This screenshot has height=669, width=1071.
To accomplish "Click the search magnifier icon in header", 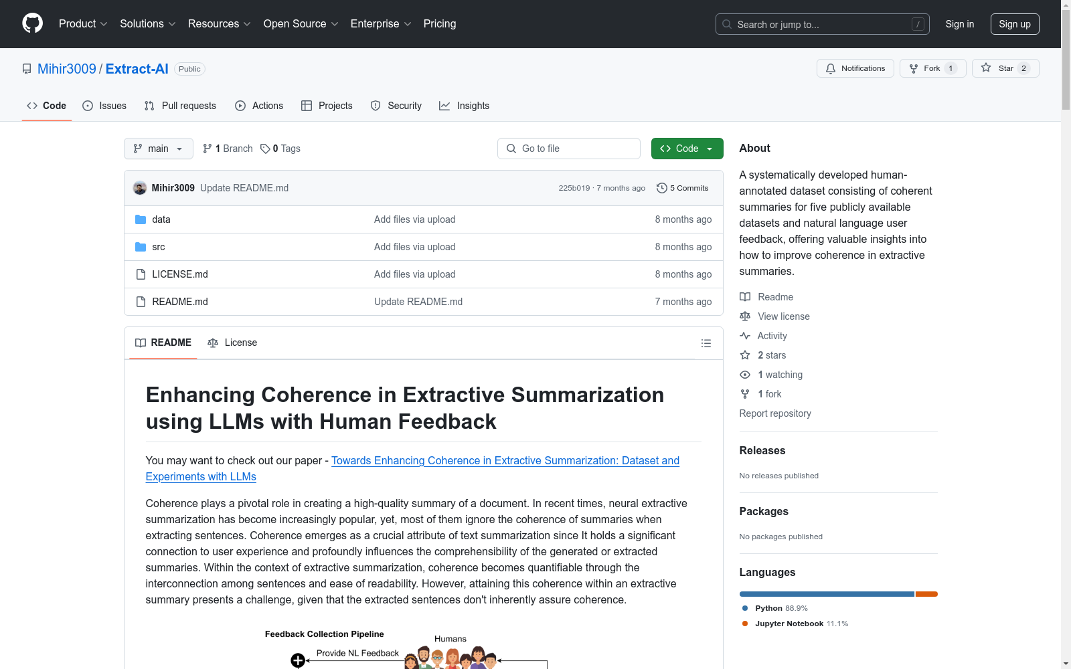I will (x=727, y=24).
